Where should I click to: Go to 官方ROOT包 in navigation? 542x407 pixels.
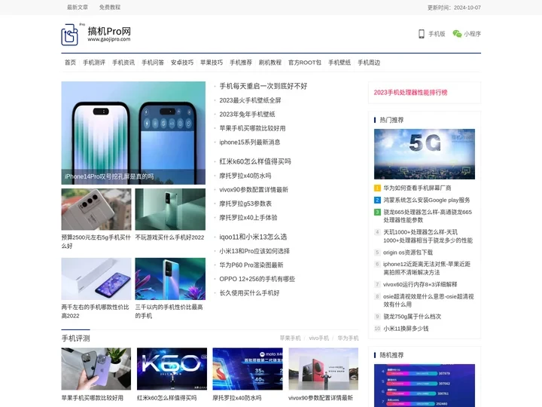tap(305, 63)
